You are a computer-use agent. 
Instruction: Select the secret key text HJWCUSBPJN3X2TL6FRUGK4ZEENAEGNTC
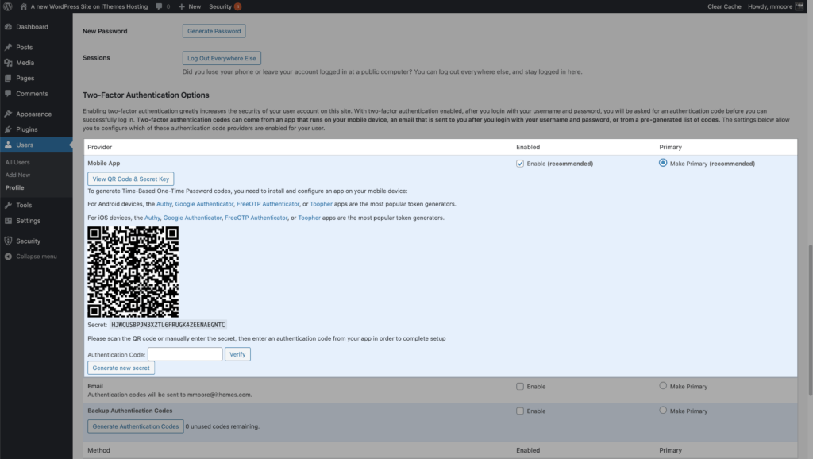pos(168,325)
